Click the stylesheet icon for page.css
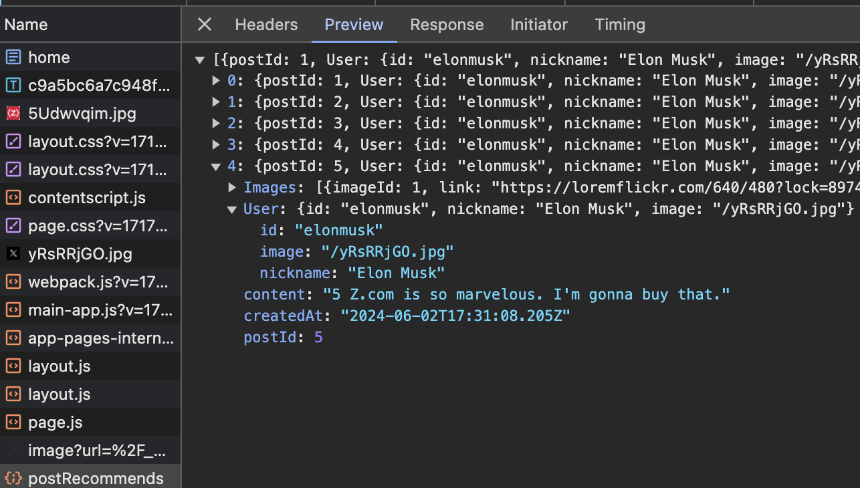This screenshot has width=860, height=488. [13, 226]
